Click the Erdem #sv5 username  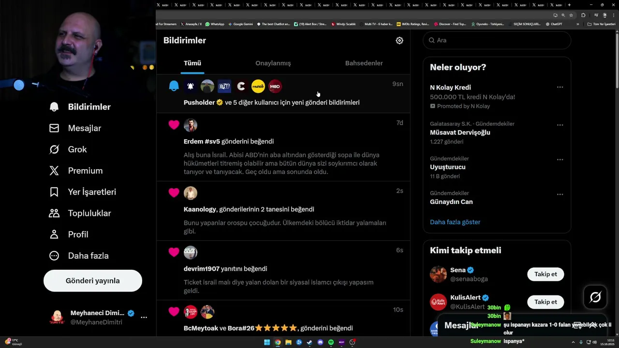click(202, 142)
